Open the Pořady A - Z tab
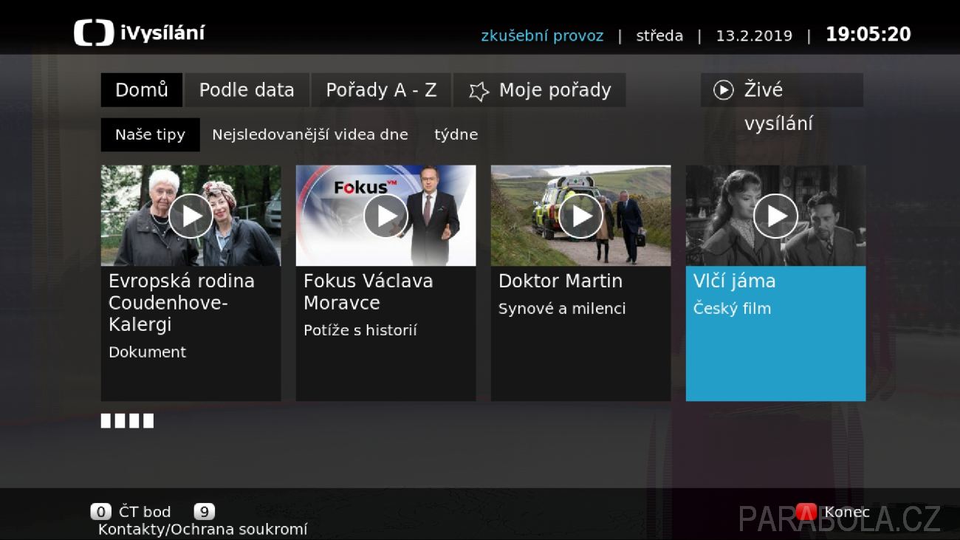The image size is (960, 540). tap(381, 90)
